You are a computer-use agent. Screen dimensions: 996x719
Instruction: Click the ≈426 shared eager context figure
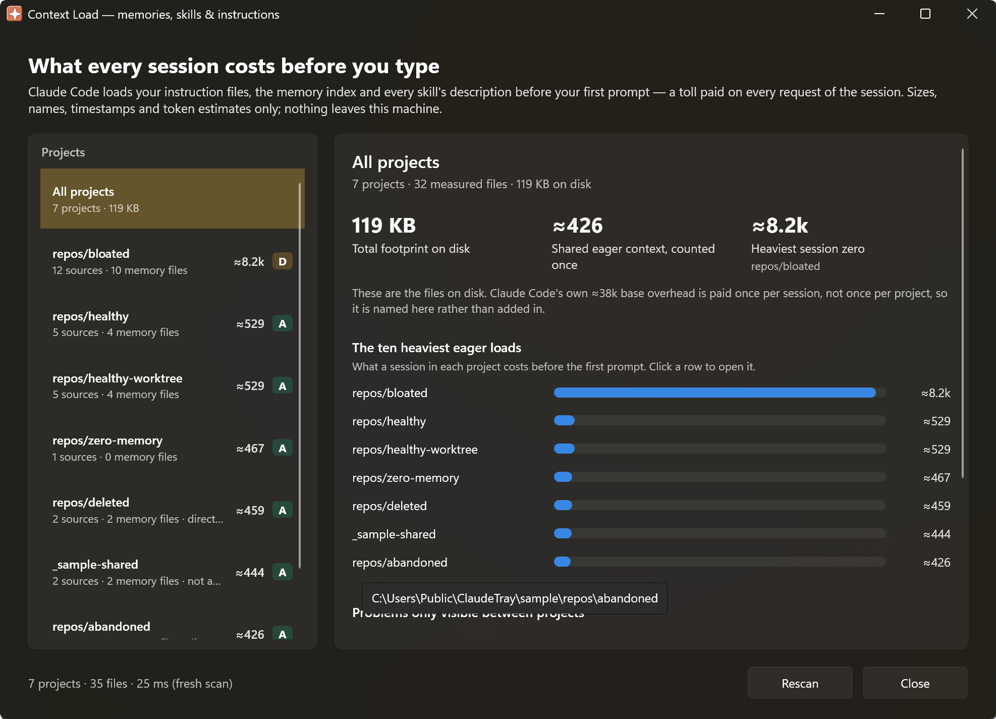point(578,226)
